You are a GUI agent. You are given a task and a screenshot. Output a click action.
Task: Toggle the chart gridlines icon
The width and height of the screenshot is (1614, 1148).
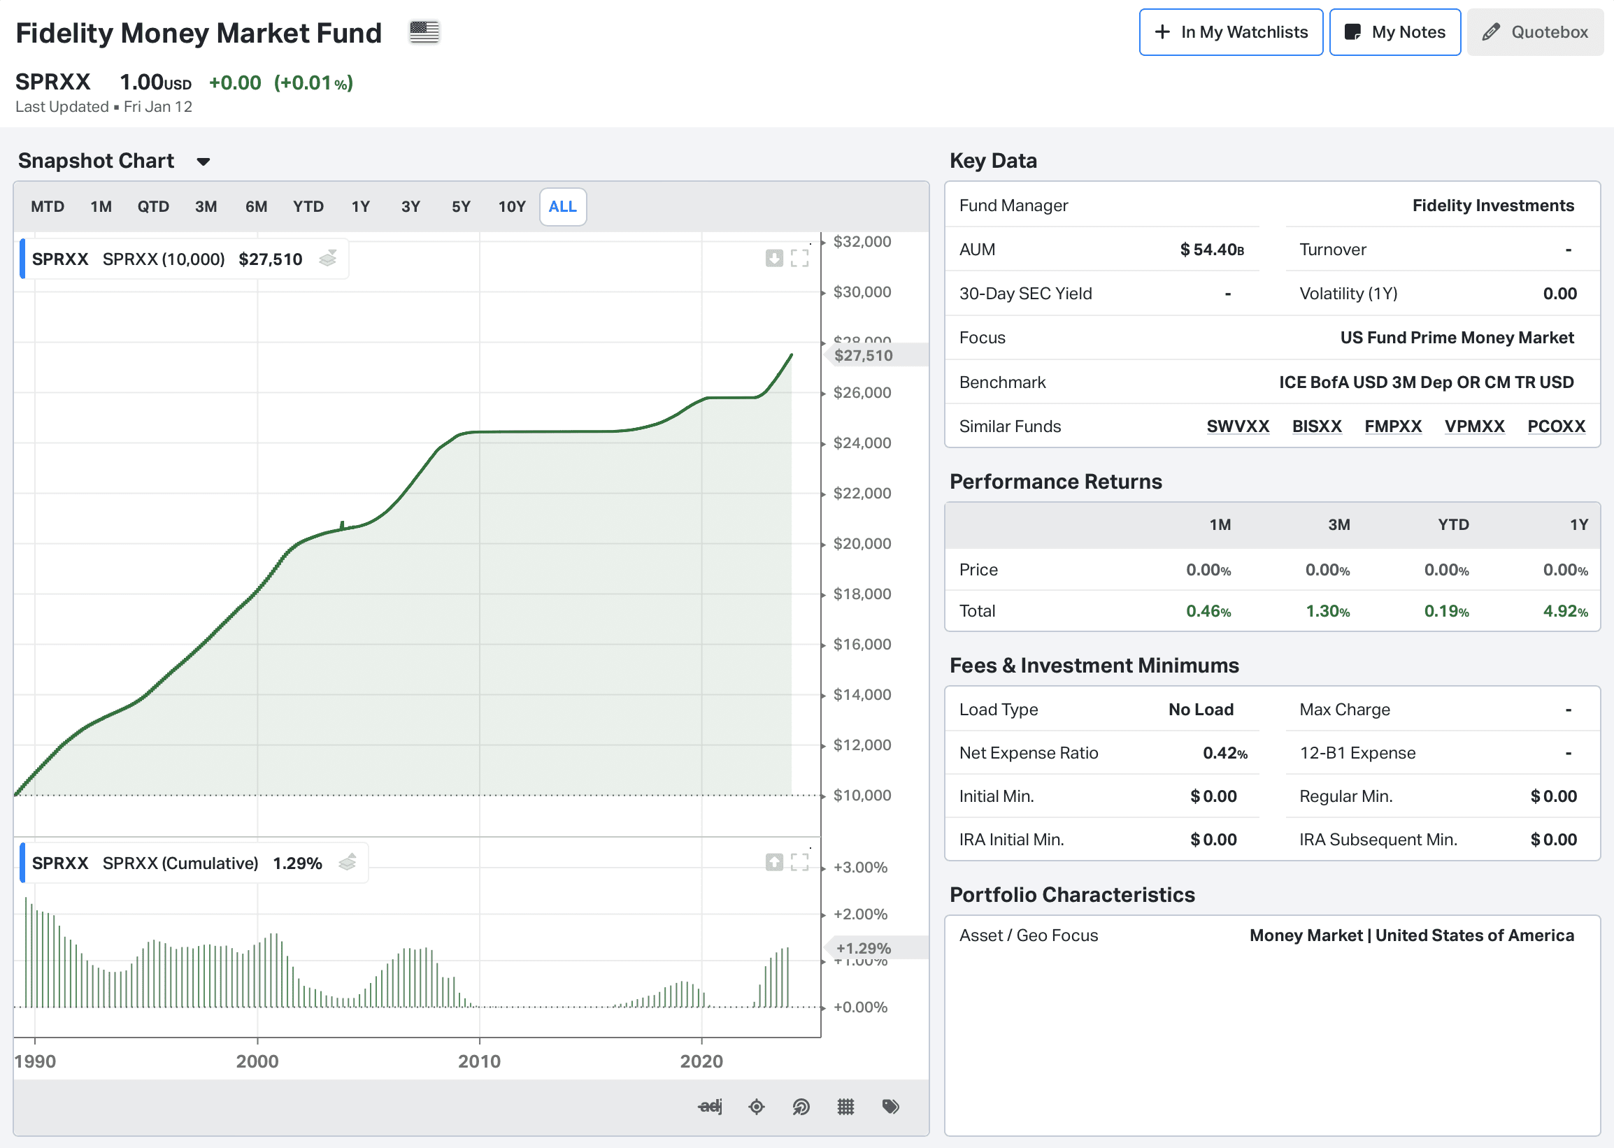pos(845,1106)
